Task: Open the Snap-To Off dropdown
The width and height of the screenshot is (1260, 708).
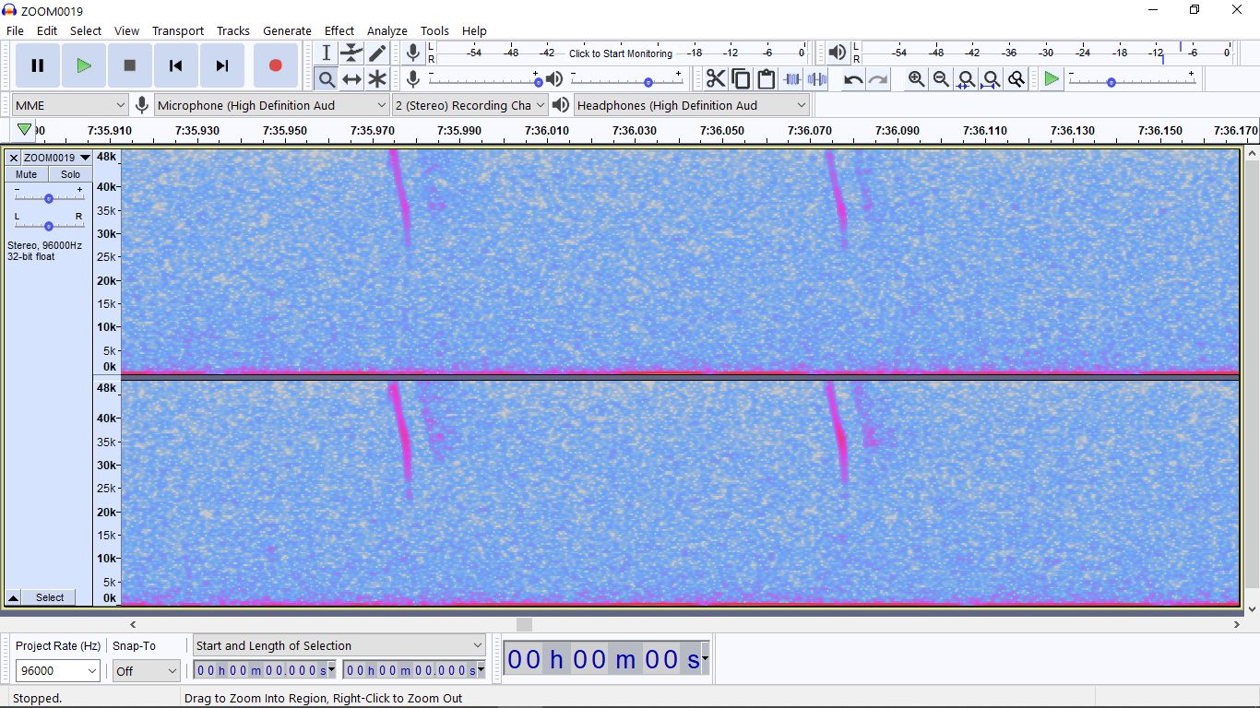Action: [146, 671]
